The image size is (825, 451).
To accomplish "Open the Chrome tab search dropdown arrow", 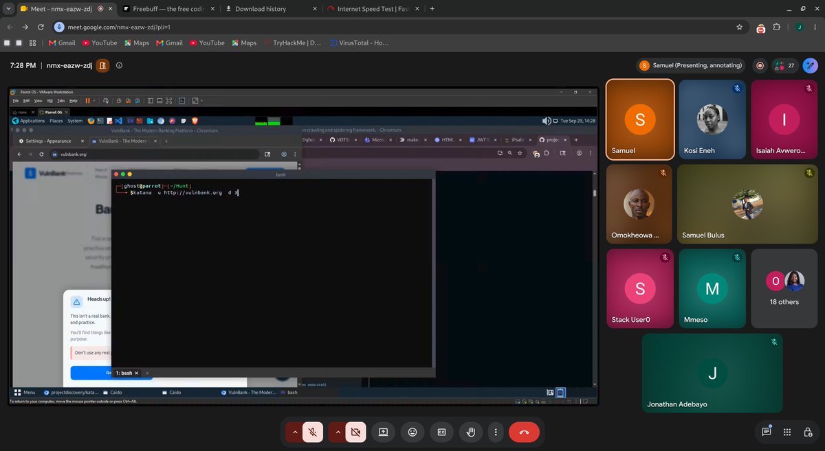I will point(8,9).
